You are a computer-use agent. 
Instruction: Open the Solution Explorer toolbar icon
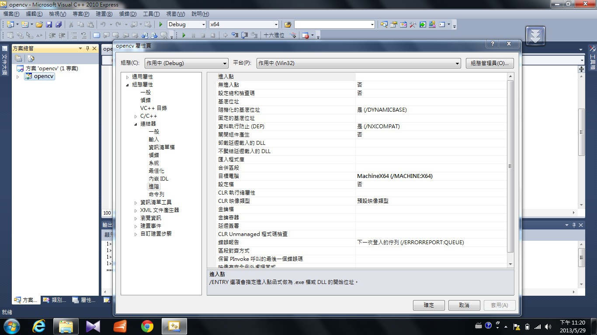point(384,24)
